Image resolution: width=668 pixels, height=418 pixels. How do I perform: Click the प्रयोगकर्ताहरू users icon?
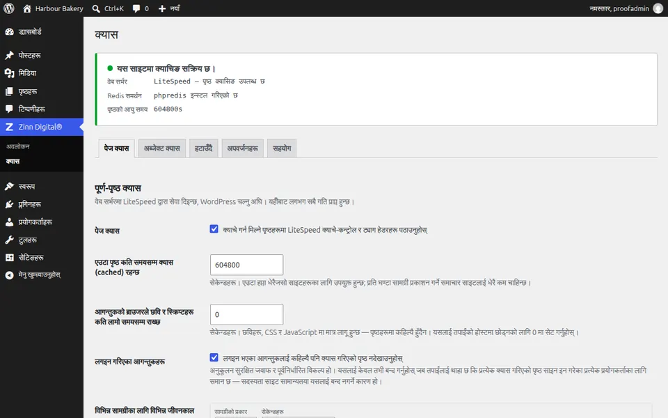pos(9,222)
